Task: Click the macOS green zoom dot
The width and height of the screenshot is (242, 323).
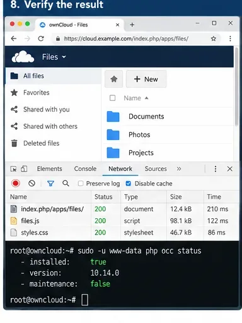Action: pos(28,24)
